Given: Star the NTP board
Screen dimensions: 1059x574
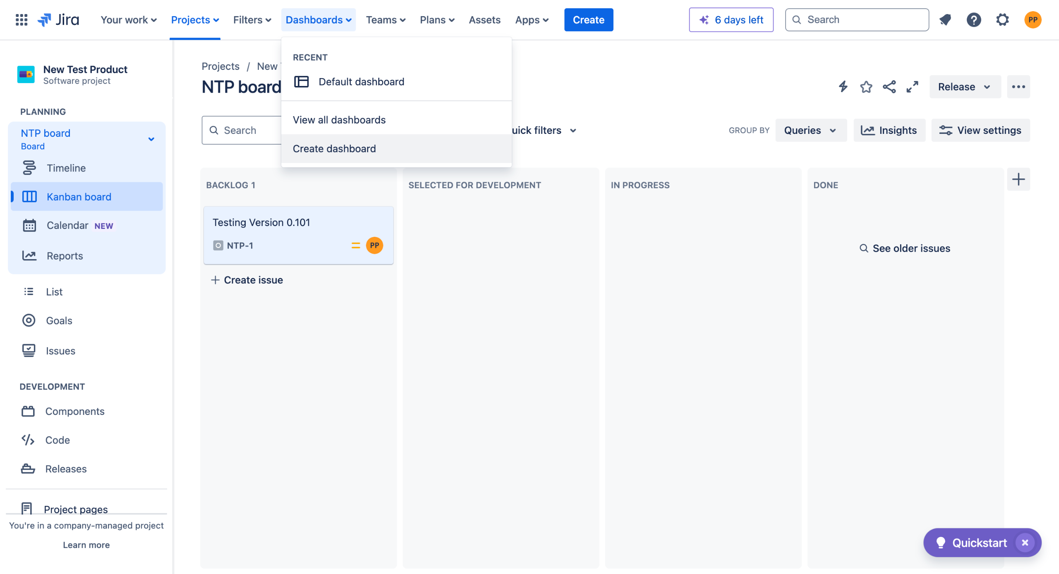Looking at the screenshot, I should pyautogui.click(x=866, y=87).
